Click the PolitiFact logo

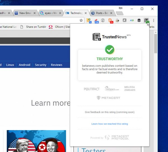tap(92, 89)
